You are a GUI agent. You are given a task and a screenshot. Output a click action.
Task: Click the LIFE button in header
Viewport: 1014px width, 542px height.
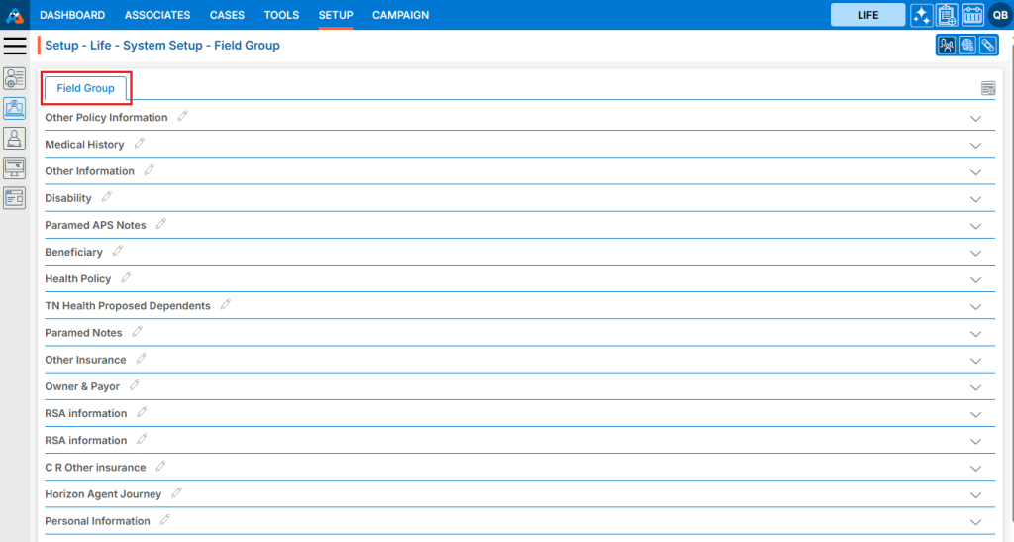click(x=867, y=15)
